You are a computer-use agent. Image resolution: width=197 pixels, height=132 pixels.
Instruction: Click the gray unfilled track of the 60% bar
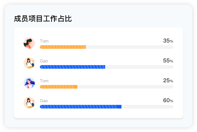pos(147,107)
